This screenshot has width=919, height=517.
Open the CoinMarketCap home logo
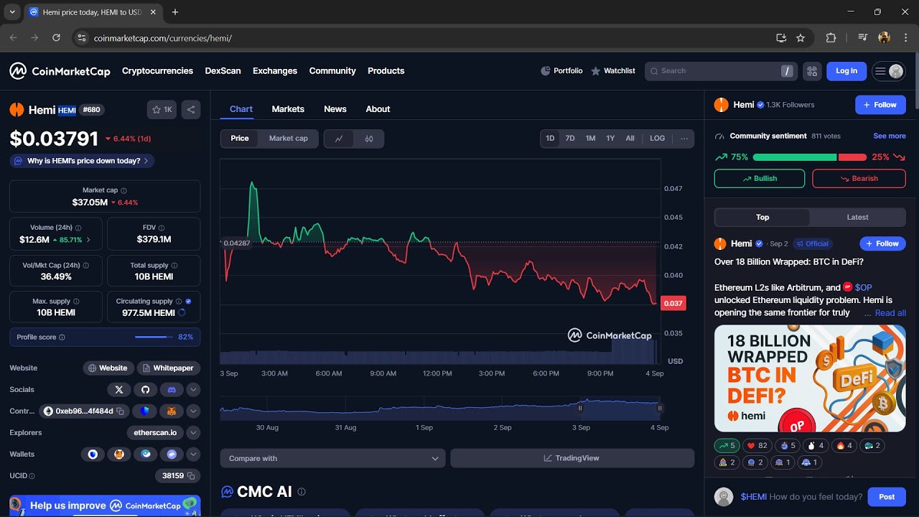click(x=60, y=71)
